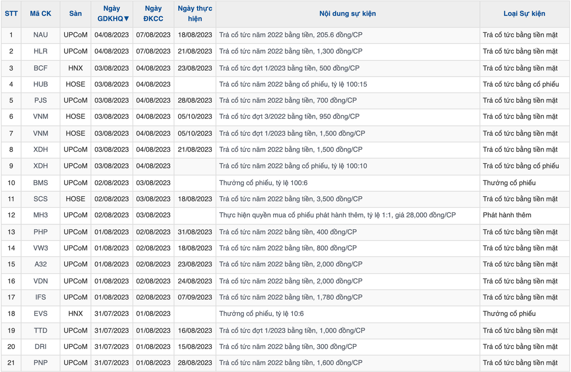The height and width of the screenshot is (372, 571).
Task: Click the Loại Sự kiện column header
Action: click(524, 14)
